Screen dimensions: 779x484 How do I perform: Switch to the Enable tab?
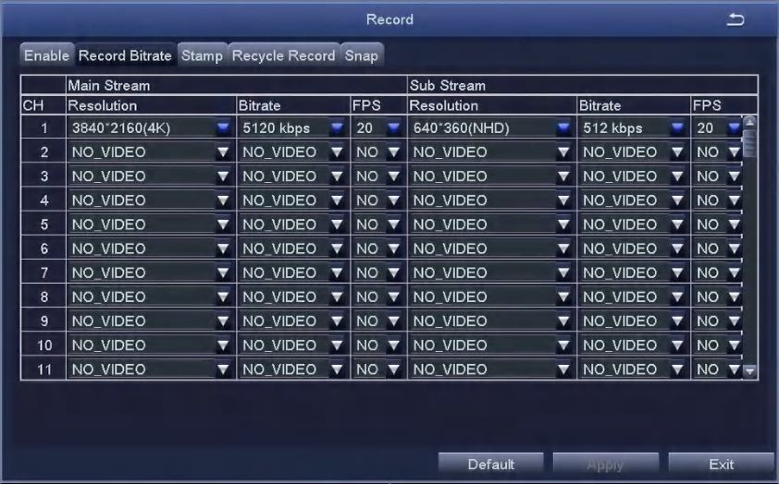pos(46,55)
